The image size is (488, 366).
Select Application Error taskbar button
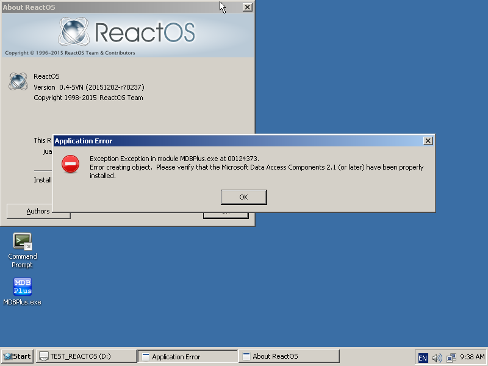click(x=187, y=357)
